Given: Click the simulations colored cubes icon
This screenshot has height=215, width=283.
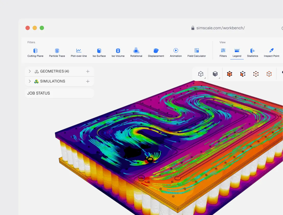Looking at the screenshot, I should click(37, 81).
